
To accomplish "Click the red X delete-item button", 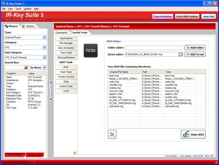I will [112, 134].
